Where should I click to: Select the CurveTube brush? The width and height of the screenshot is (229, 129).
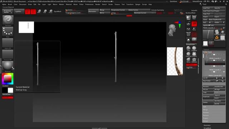tap(194, 54)
